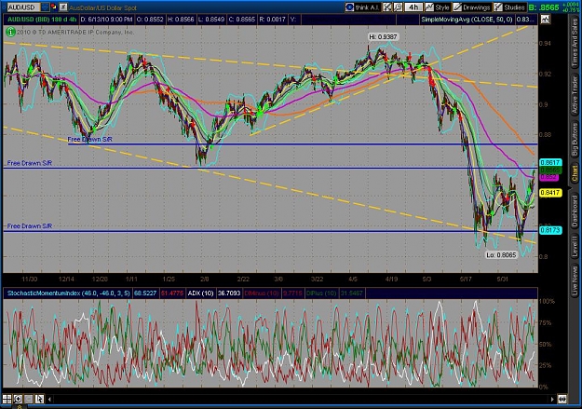
Task: Open the Style menu
Action: pos(438,7)
